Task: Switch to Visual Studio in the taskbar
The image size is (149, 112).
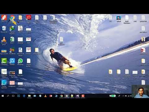Action: point(78,96)
